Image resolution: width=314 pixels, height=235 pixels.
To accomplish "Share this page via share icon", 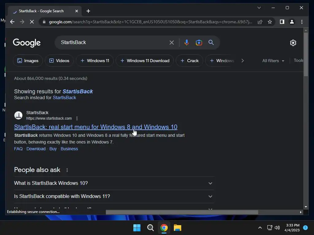I will coord(260,22).
